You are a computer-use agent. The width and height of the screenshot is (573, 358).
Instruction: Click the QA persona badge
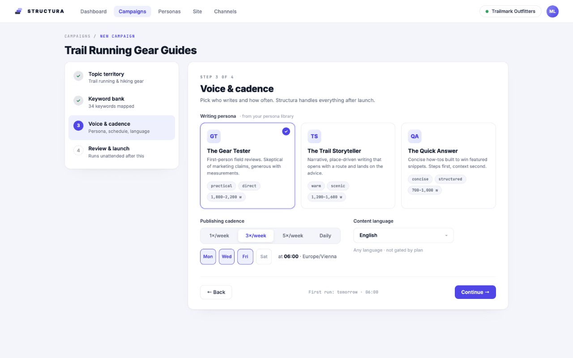coord(415,136)
